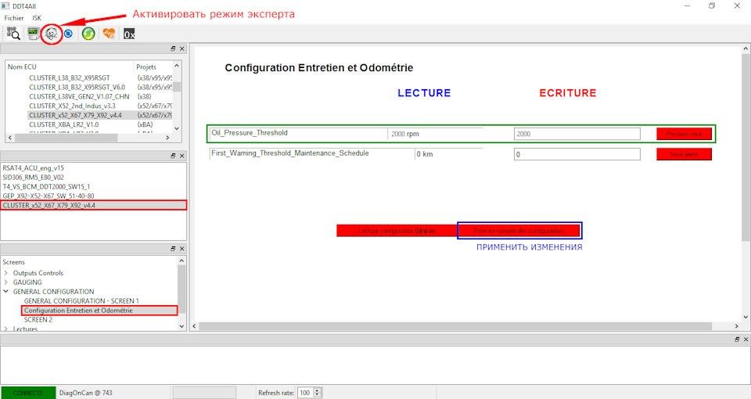Screen dimensions: 751x399
Task: Float the Screens tree panel
Action: click(173, 249)
